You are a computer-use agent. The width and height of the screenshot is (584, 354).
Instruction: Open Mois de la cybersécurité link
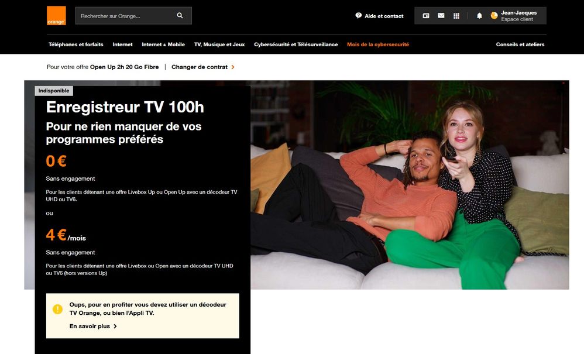(378, 44)
